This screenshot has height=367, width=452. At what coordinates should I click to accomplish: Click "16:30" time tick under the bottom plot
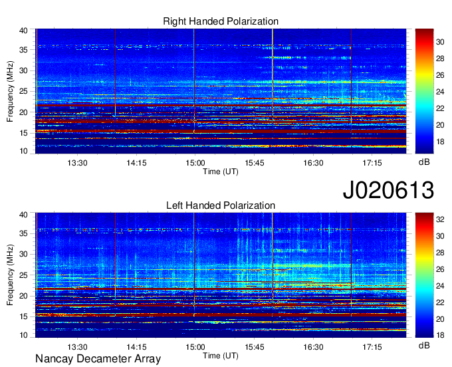coord(313,347)
